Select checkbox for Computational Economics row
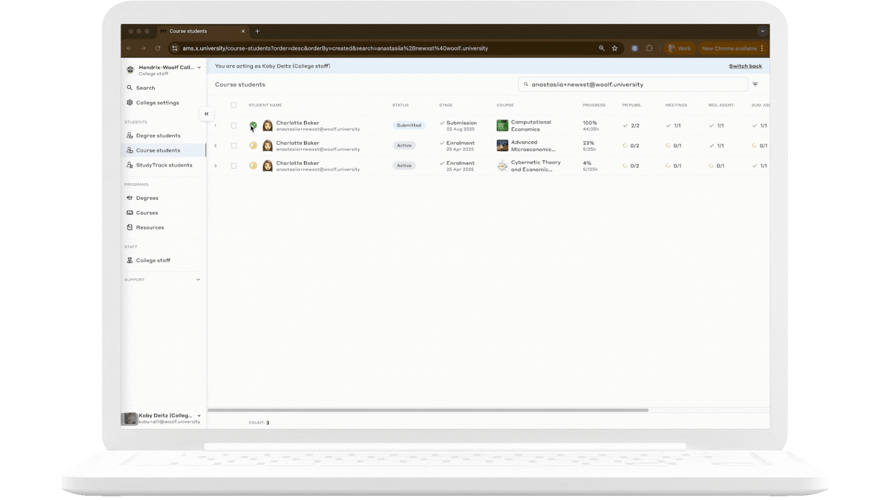The width and height of the screenshot is (890, 500). click(x=234, y=125)
